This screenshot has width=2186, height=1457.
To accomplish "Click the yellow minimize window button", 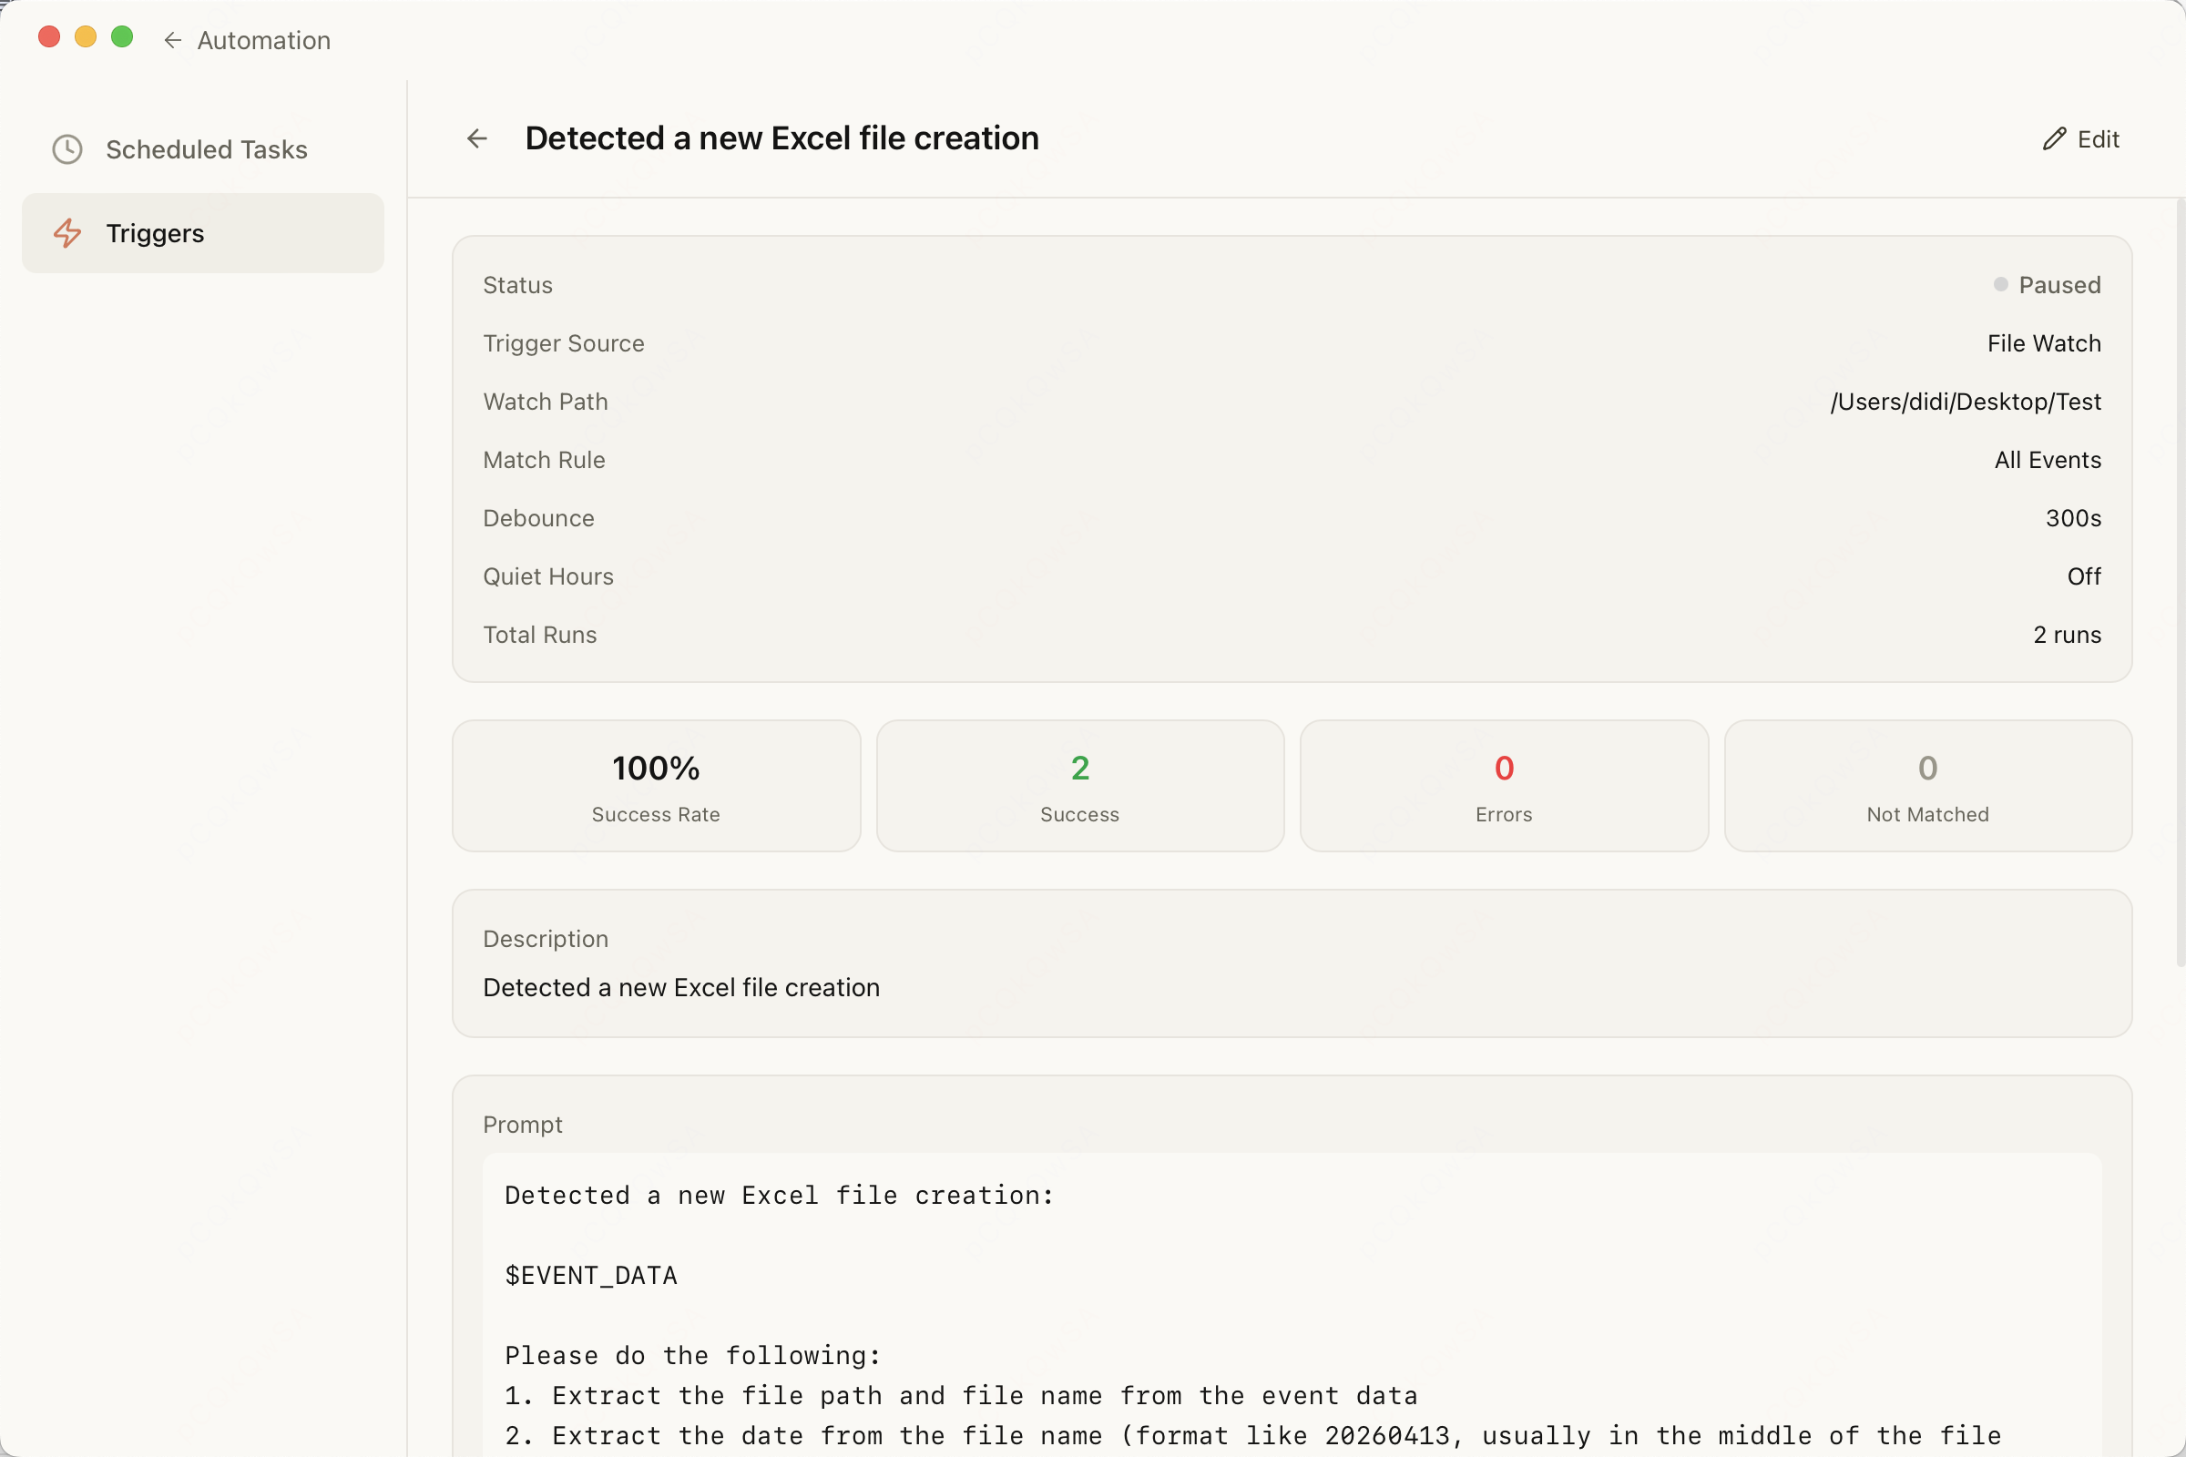I will [x=86, y=37].
